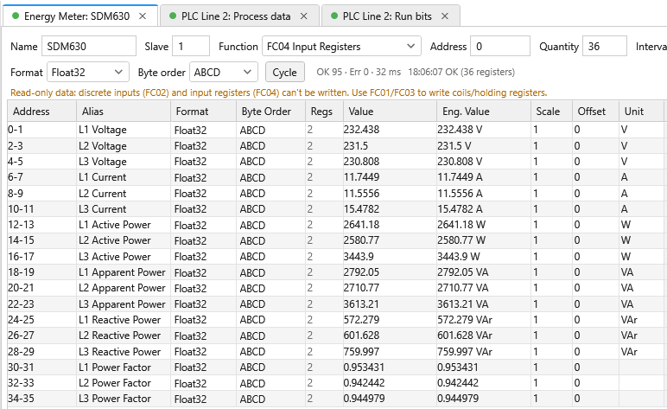
Task: Click the Value column header
Action: pyautogui.click(x=390, y=112)
